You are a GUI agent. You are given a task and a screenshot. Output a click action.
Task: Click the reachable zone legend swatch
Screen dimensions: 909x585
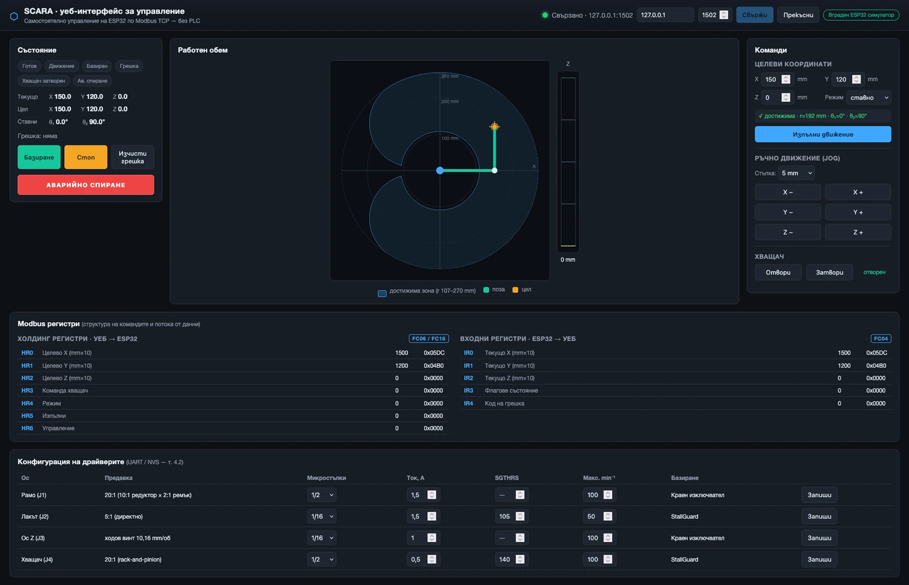382,293
